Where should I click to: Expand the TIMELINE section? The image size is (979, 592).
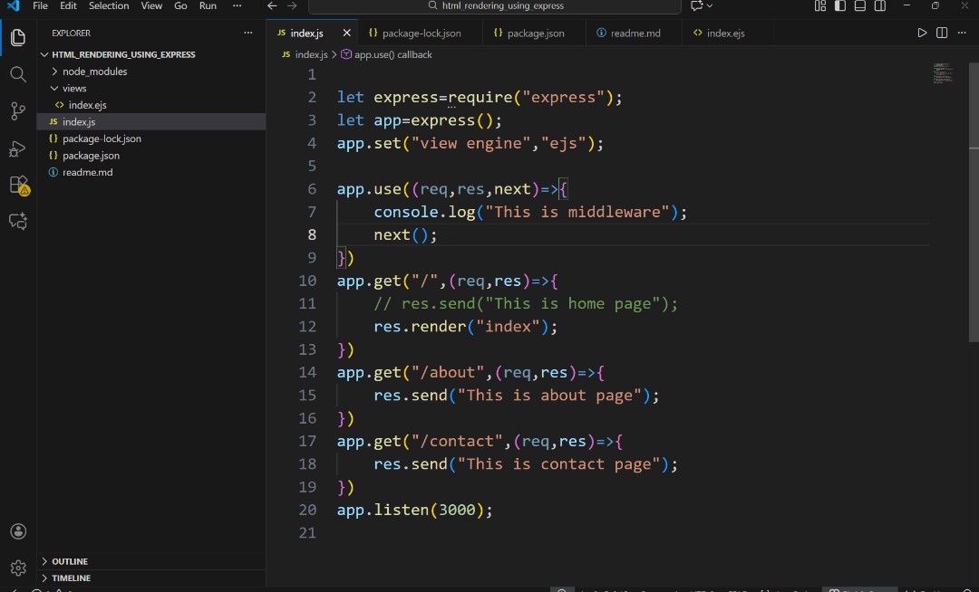pyautogui.click(x=44, y=578)
